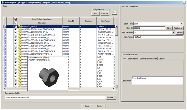Toggle checkbox for the 0_625 row
Viewport: 187px width, 110px height.
[15, 71]
